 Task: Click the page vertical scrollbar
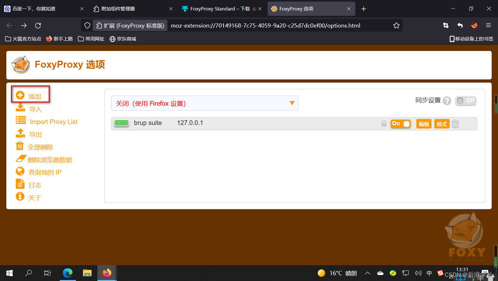pos(496,104)
